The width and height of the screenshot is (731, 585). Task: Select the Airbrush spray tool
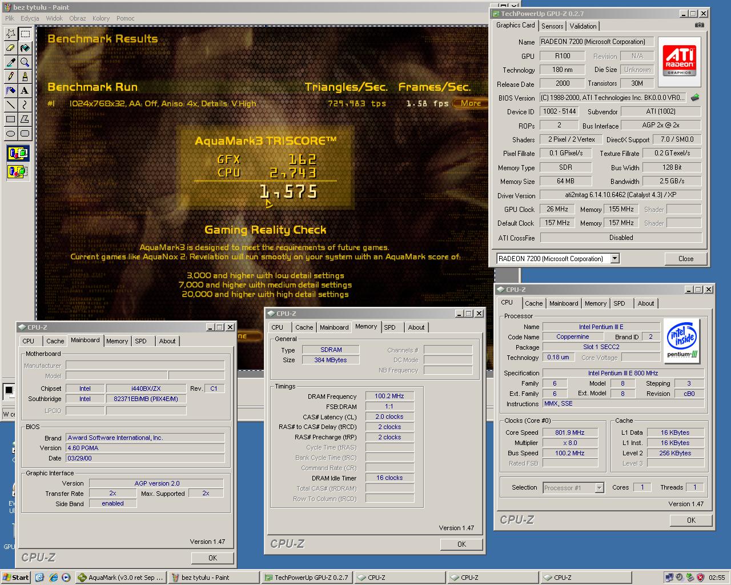pos(10,91)
